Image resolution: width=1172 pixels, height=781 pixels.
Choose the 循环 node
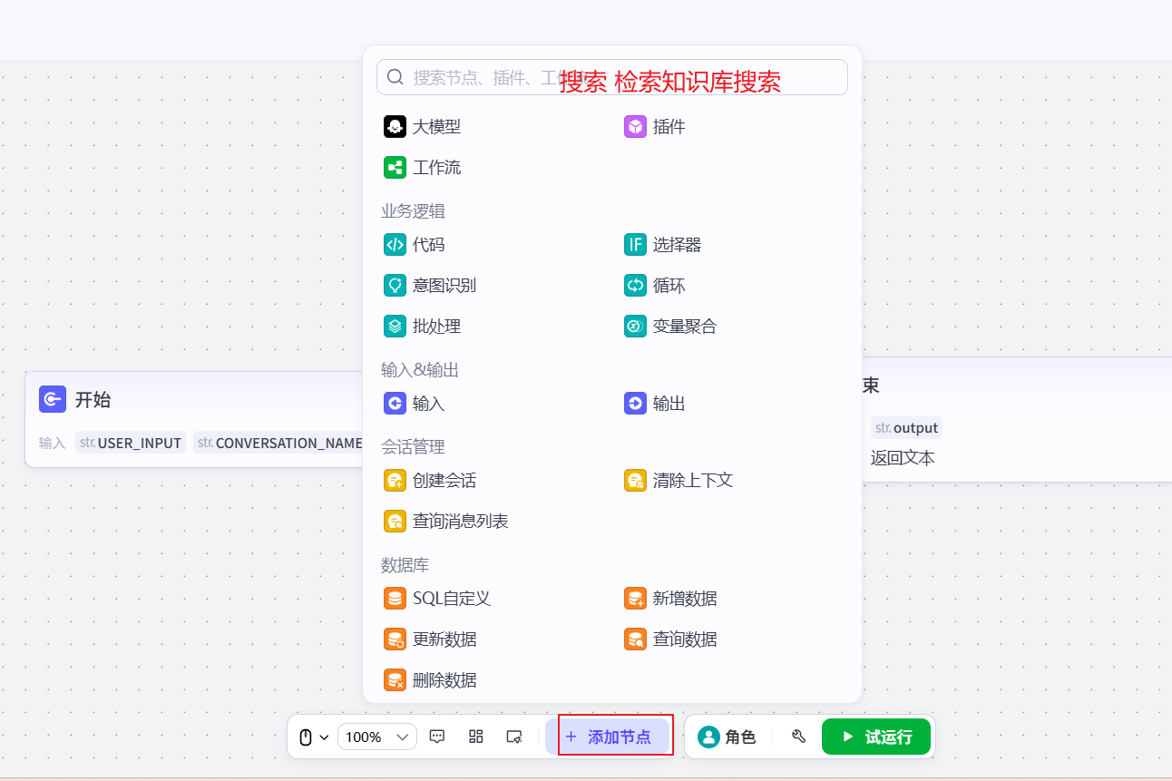coord(654,286)
